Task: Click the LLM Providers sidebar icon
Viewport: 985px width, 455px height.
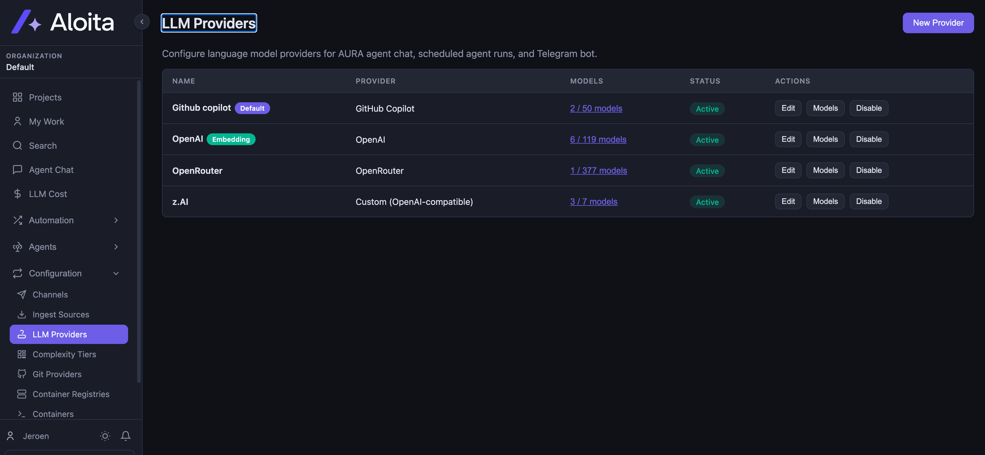Action: [22, 334]
